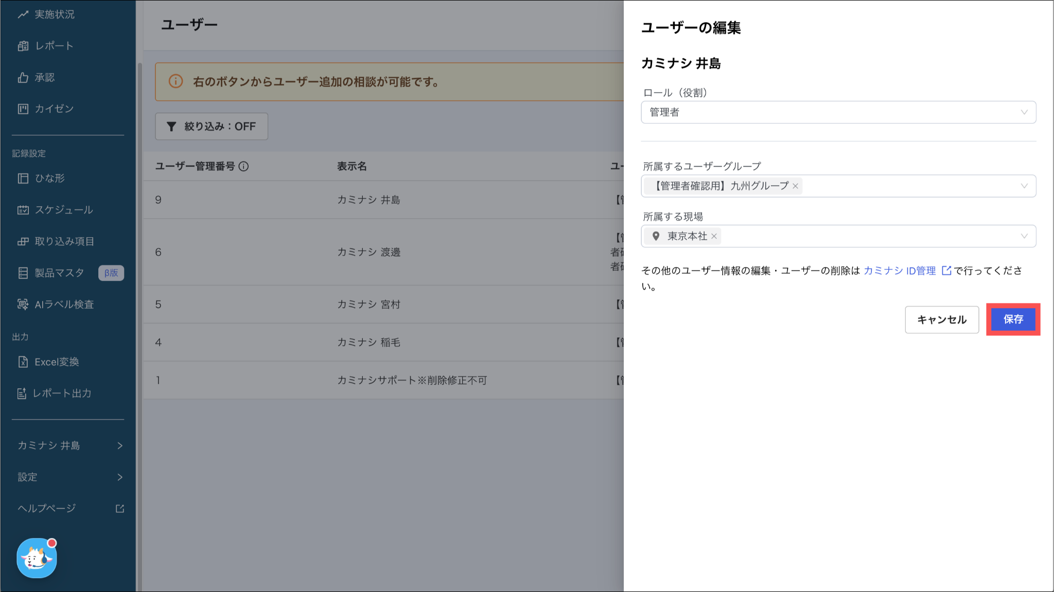Image resolution: width=1054 pixels, height=592 pixels.
Task: Open the ひな形 menu item
Action: pos(49,178)
